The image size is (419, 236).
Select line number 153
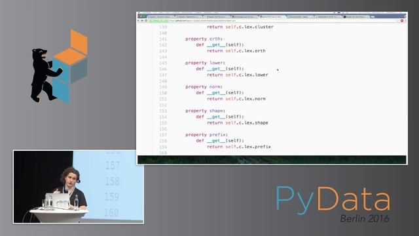(163, 111)
